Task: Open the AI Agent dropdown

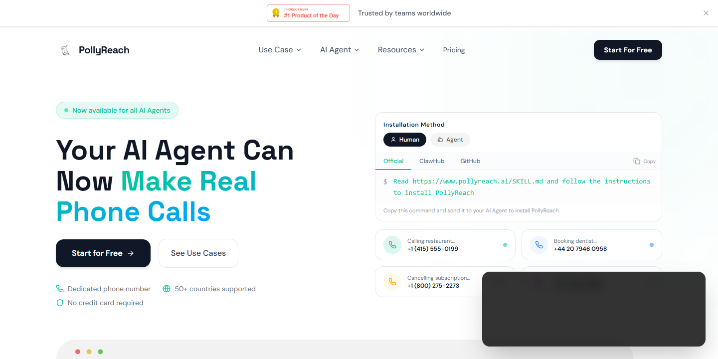Action: click(340, 50)
